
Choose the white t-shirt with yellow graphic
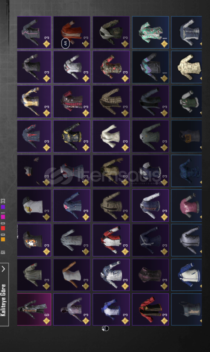(x=34, y=205)
